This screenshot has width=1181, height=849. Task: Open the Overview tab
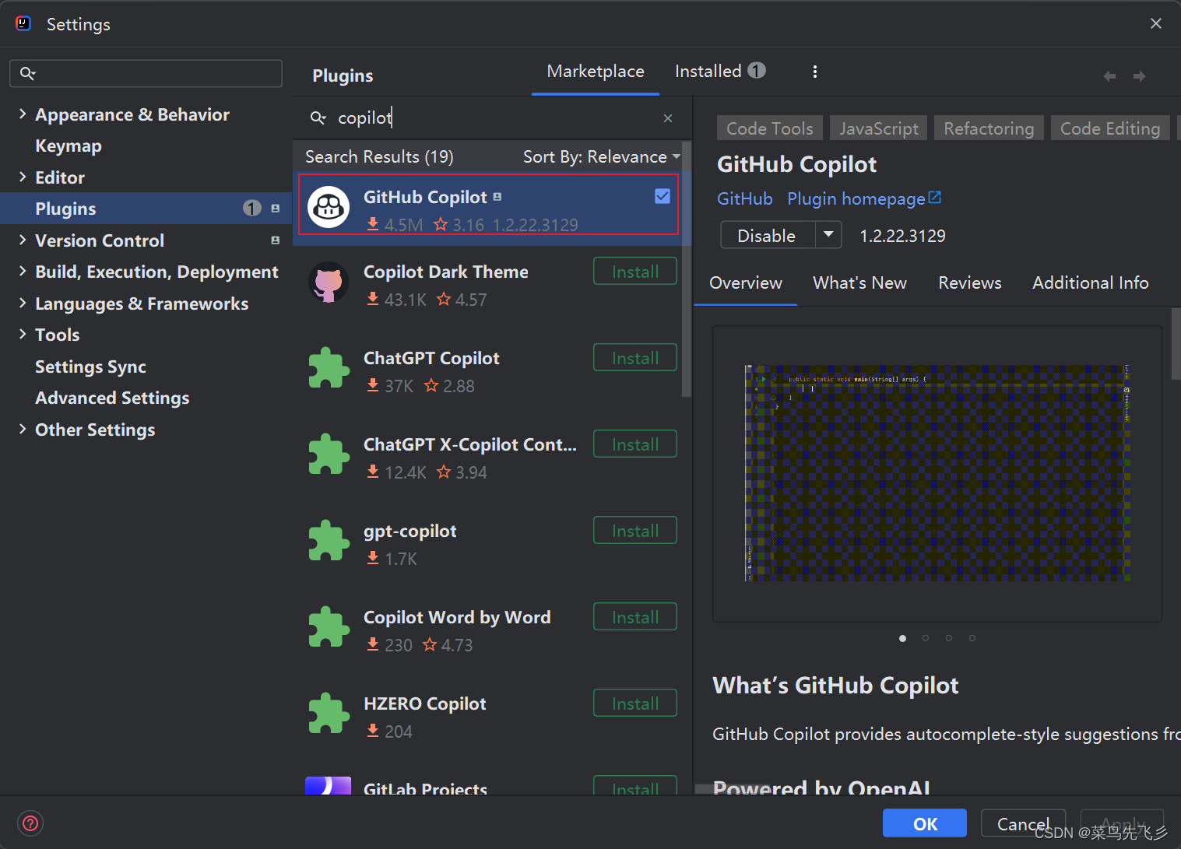pos(746,283)
